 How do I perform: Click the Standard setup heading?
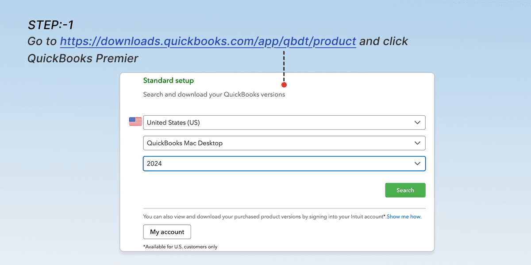click(x=168, y=80)
